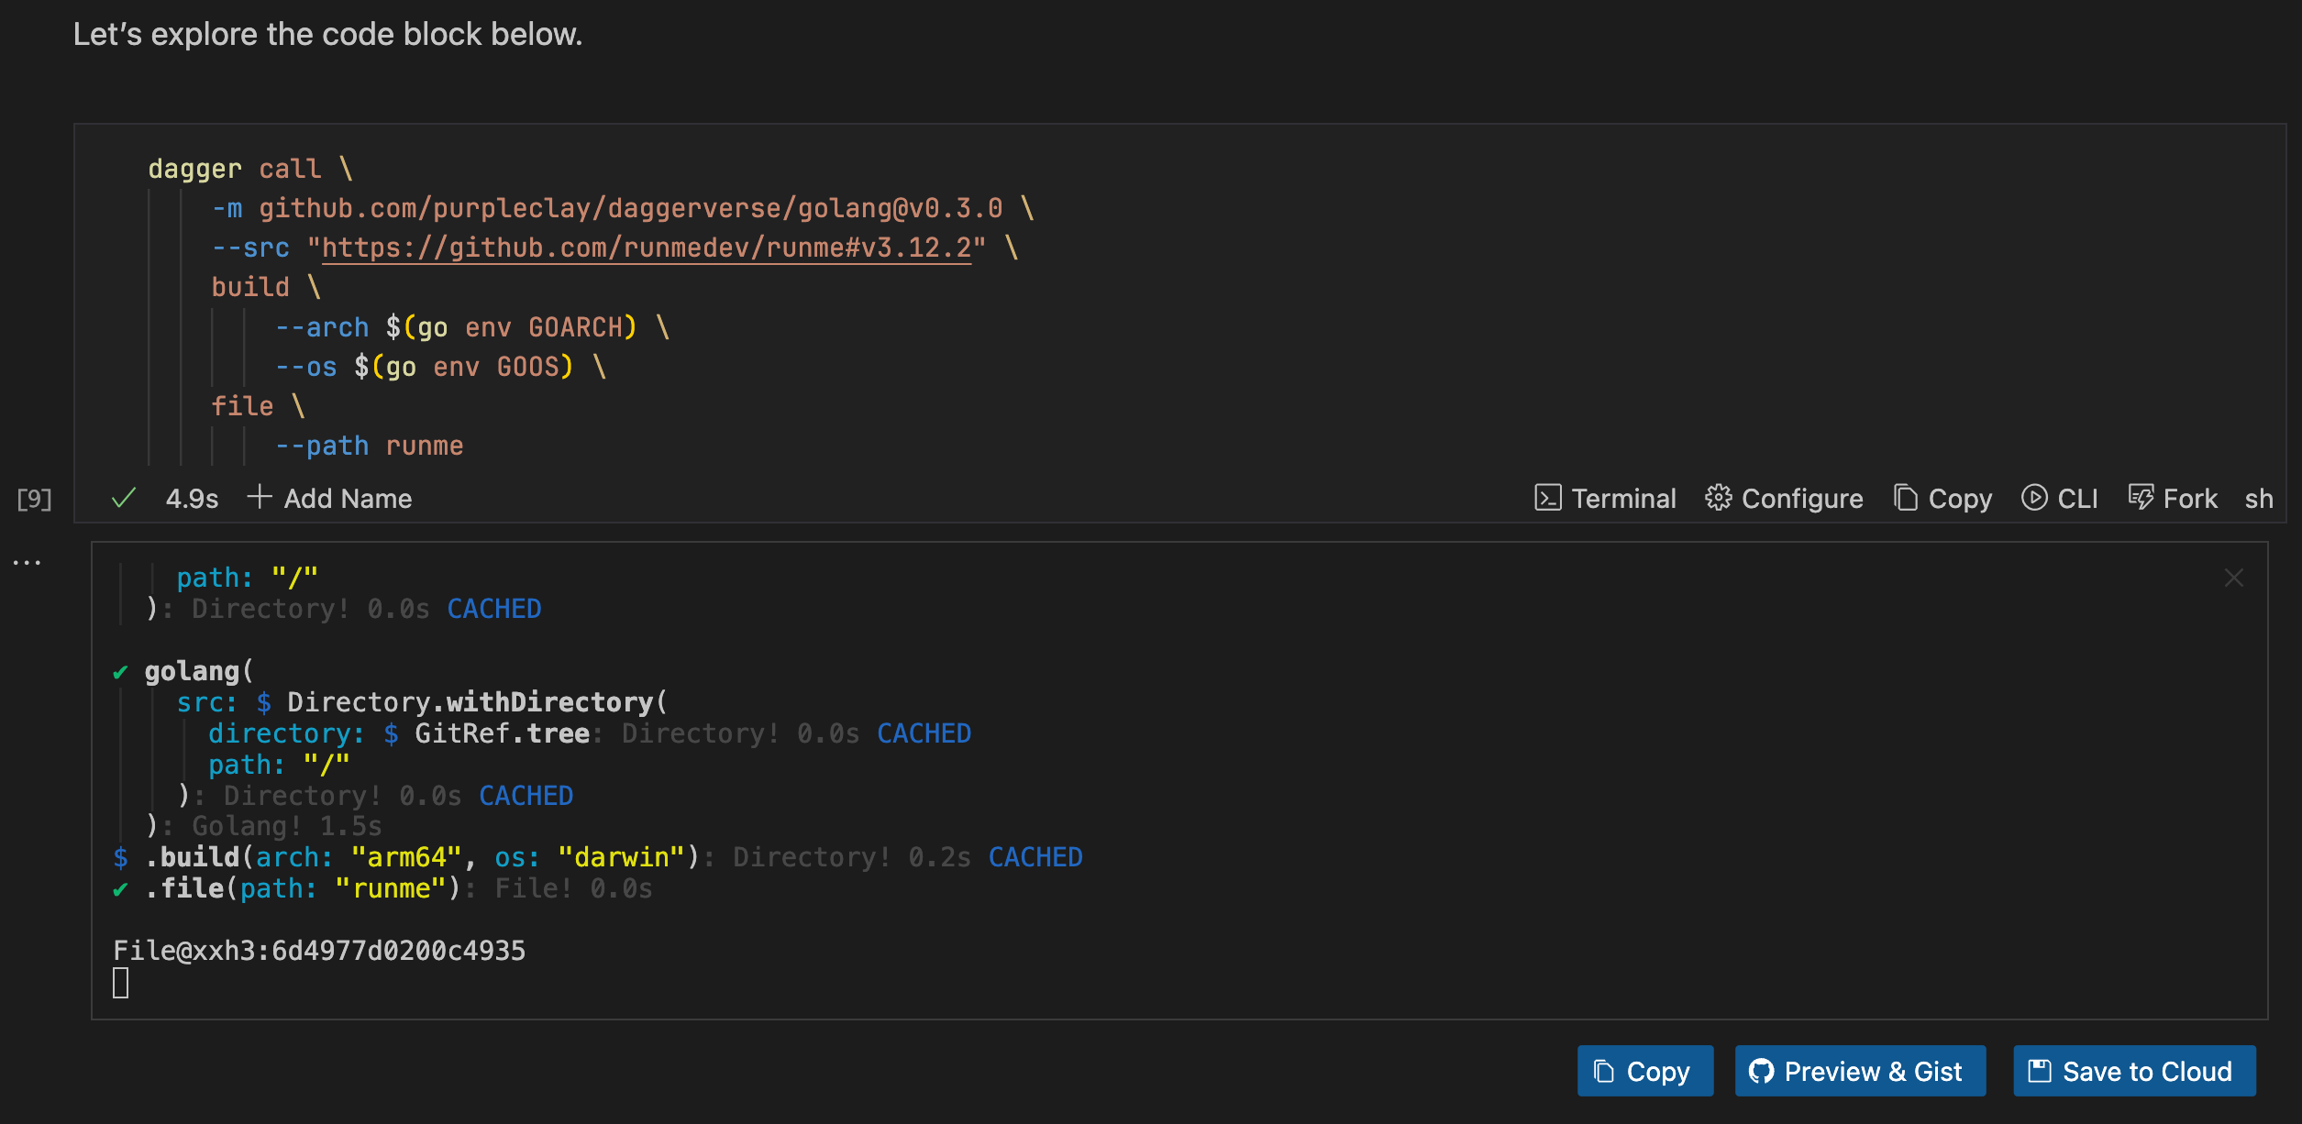Open the cell Configure gear icon

coord(1718,498)
